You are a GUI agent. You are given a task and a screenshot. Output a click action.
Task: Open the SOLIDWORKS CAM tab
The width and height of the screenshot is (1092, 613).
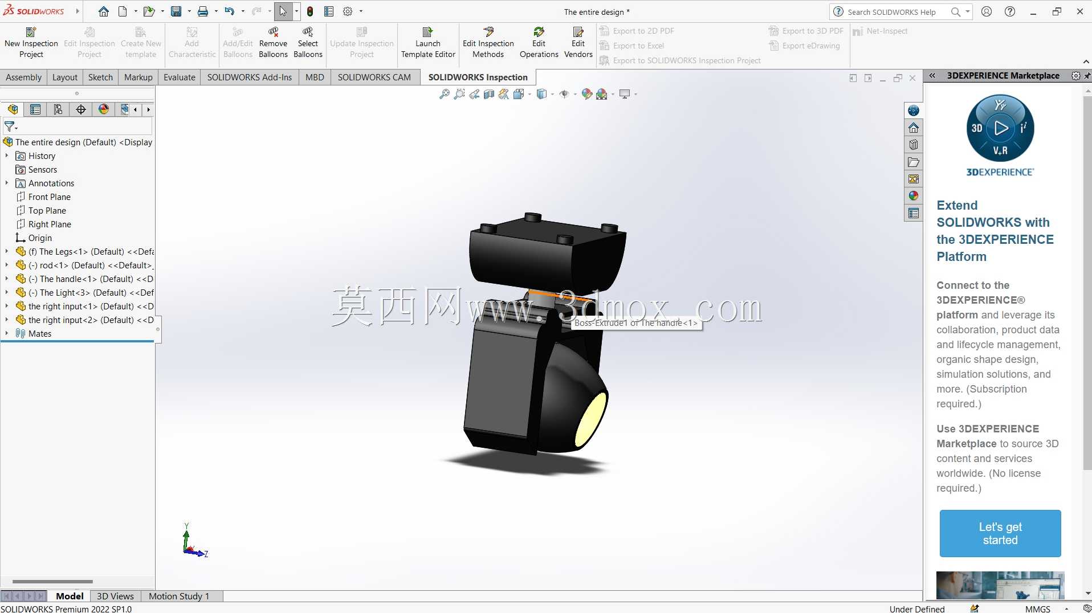tap(374, 77)
